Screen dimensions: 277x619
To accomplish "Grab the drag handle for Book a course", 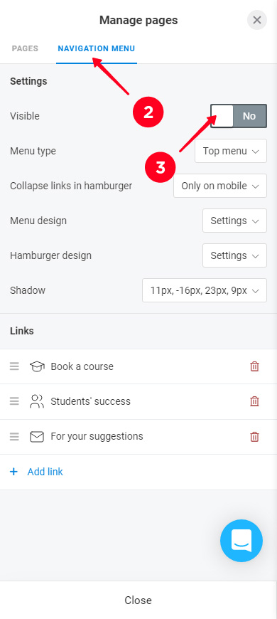I will [x=14, y=366].
